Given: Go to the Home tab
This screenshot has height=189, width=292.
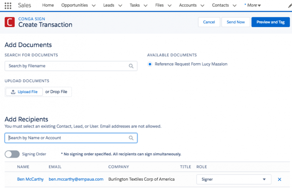Looking at the screenshot, I should click(48, 5).
